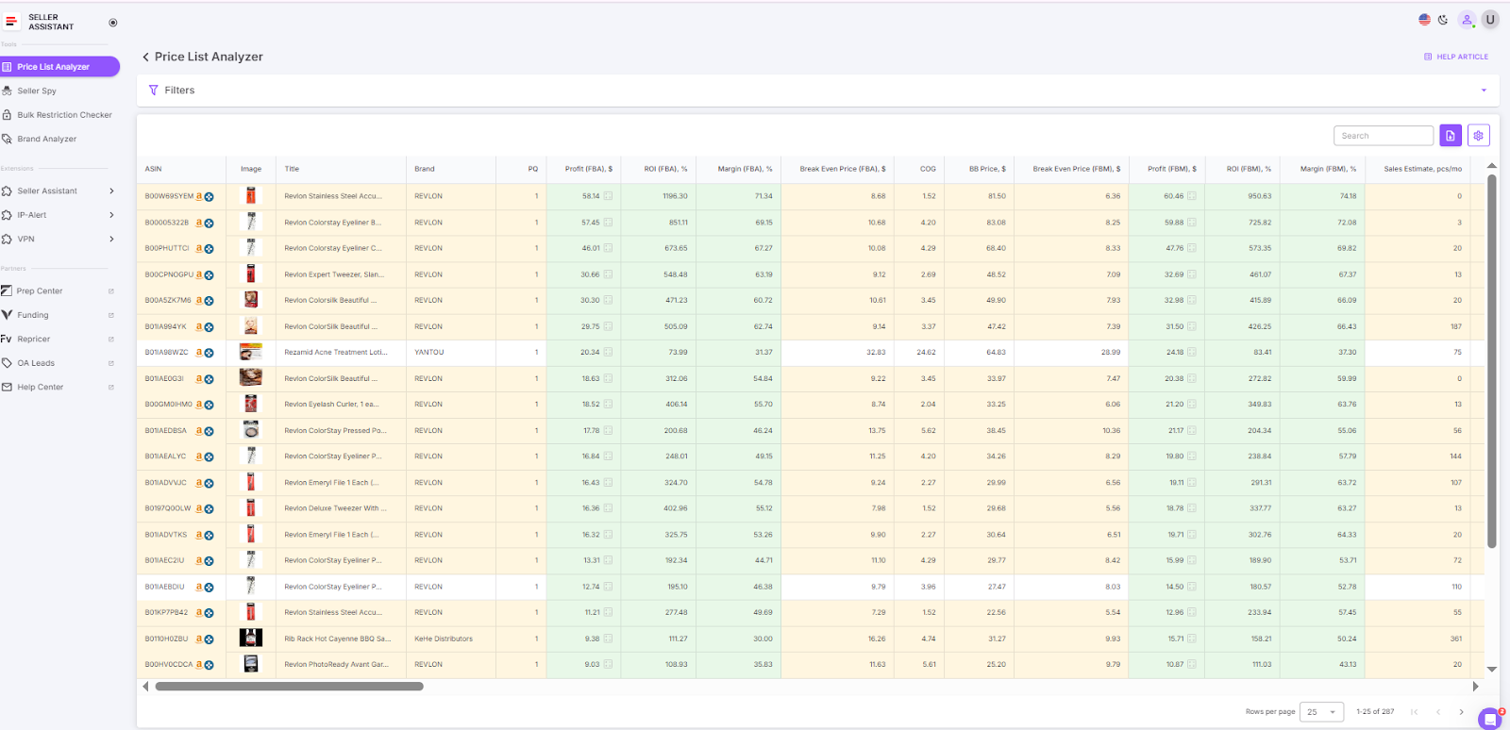Open Help Center in sidebar
This screenshot has height=730, width=1510.
click(x=41, y=388)
